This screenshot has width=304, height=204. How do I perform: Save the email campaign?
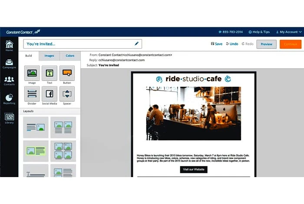pyautogui.click(x=216, y=44)
